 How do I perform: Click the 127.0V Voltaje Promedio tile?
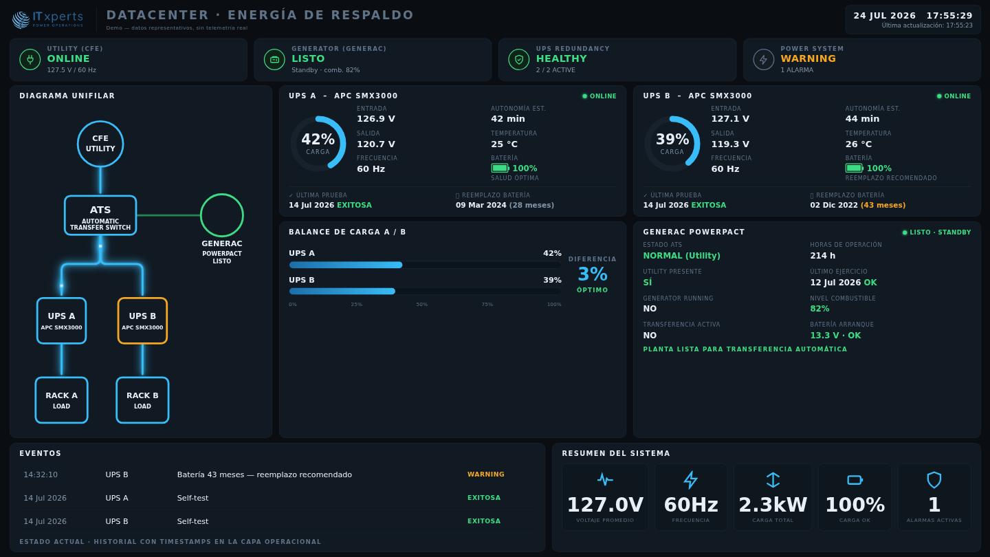[605, 497]
